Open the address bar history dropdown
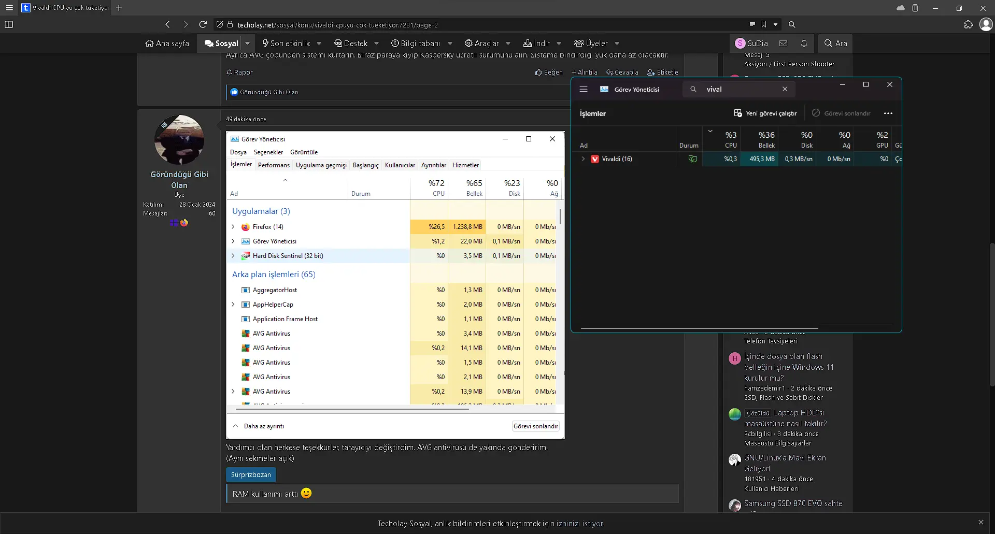995x534 pixels. point(775,24)
